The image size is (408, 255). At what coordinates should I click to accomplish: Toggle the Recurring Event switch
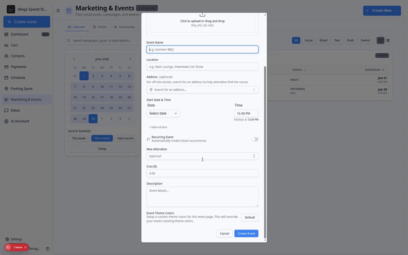[x=255, y=139]
